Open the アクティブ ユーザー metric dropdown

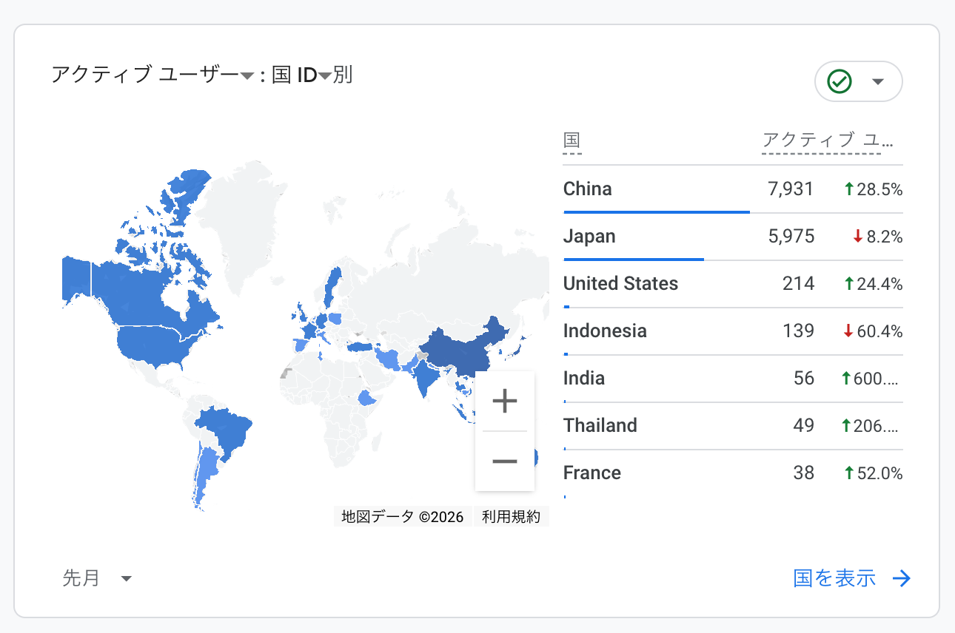coord(247,76)
